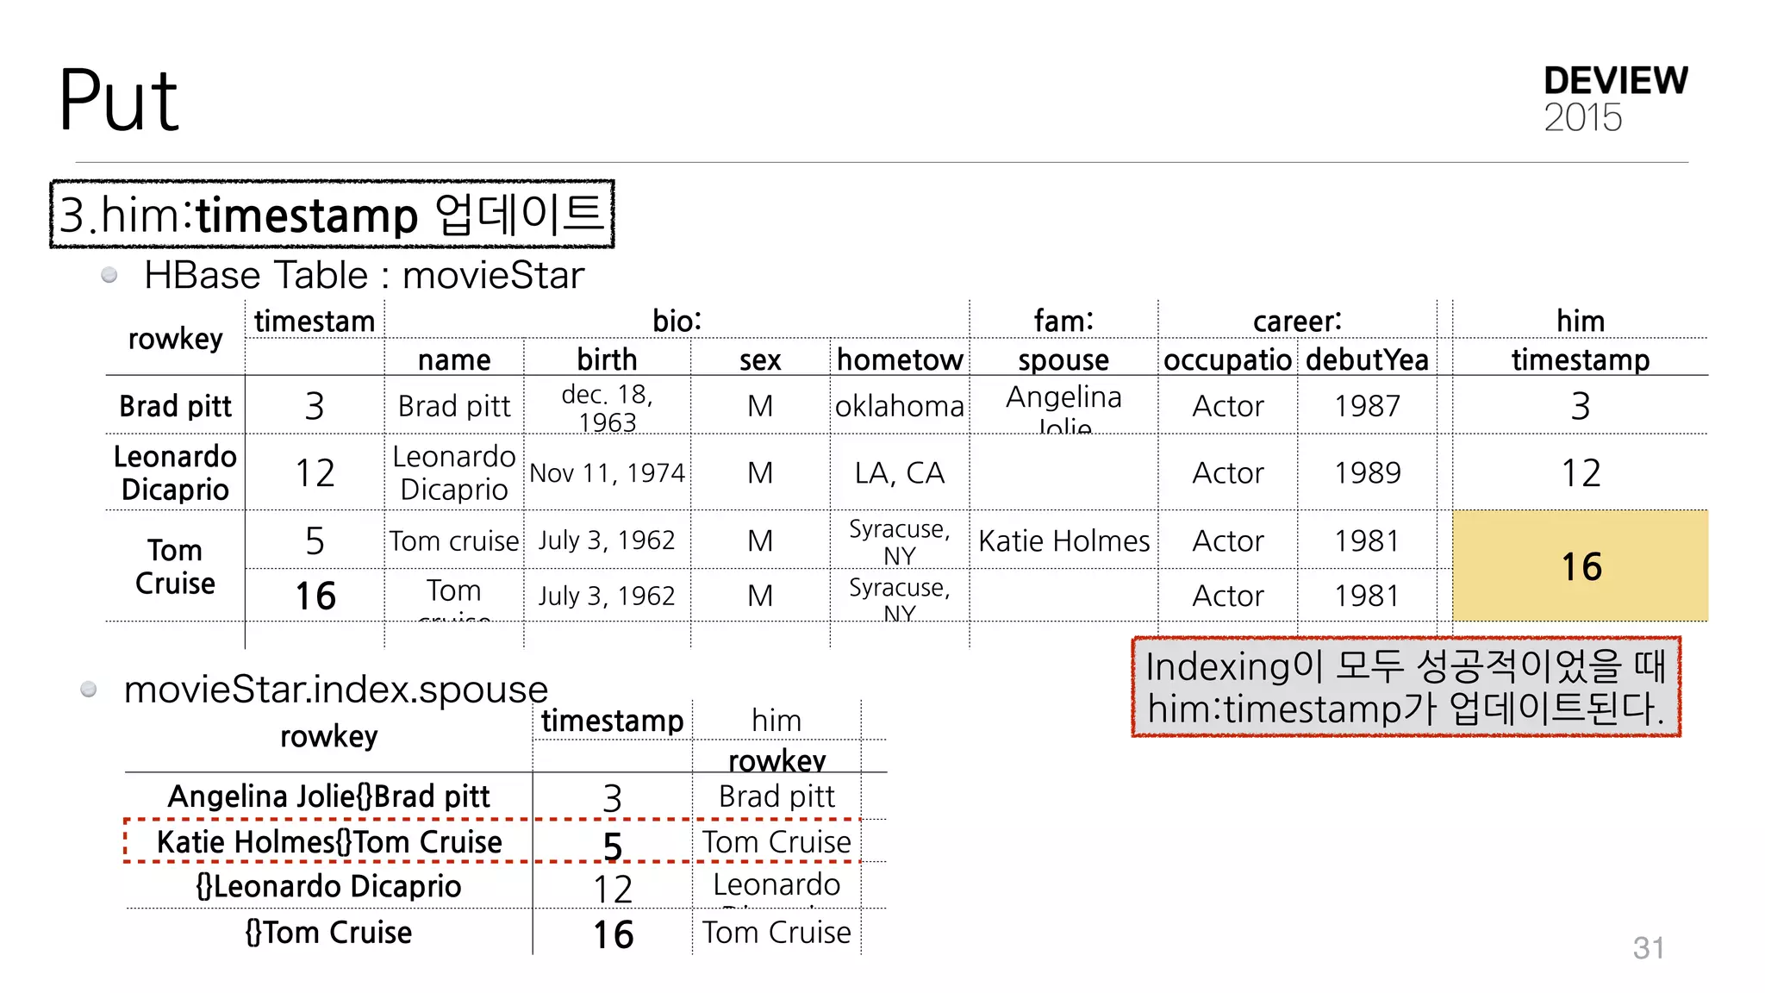The height and width of the screenshot is (993, 1765).
Task: Select the '3.him:timestamp 업데이트' heading box
Action: (x=332, y=214)
